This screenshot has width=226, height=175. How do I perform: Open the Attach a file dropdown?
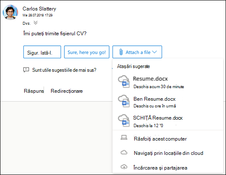[137, 52]
